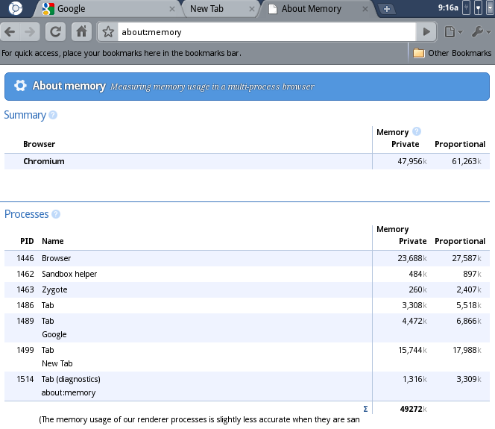This screenshot has height=429, width=495.
Task: Click Chromium proportional value 61,263k
Action: [x=466, y=161]
